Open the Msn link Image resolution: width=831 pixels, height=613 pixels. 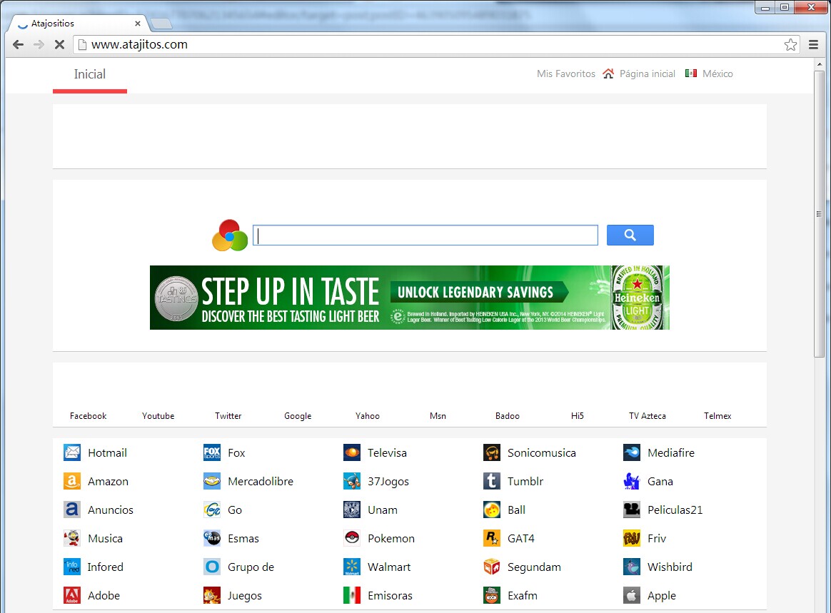point(438,416)
